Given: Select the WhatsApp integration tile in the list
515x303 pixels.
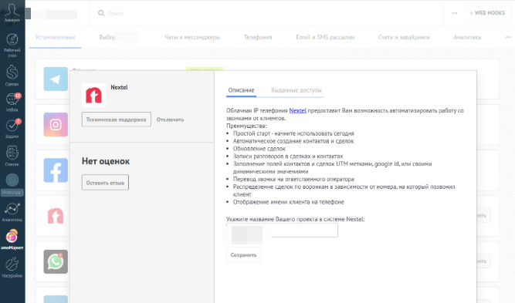Looking at the screenshot, I should [x=56, y=261].
